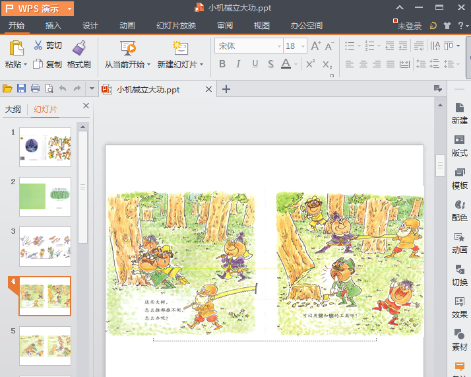Open print preview icon
The width and height of the screenshot is (471, 377).
click(x=49, y=88)
